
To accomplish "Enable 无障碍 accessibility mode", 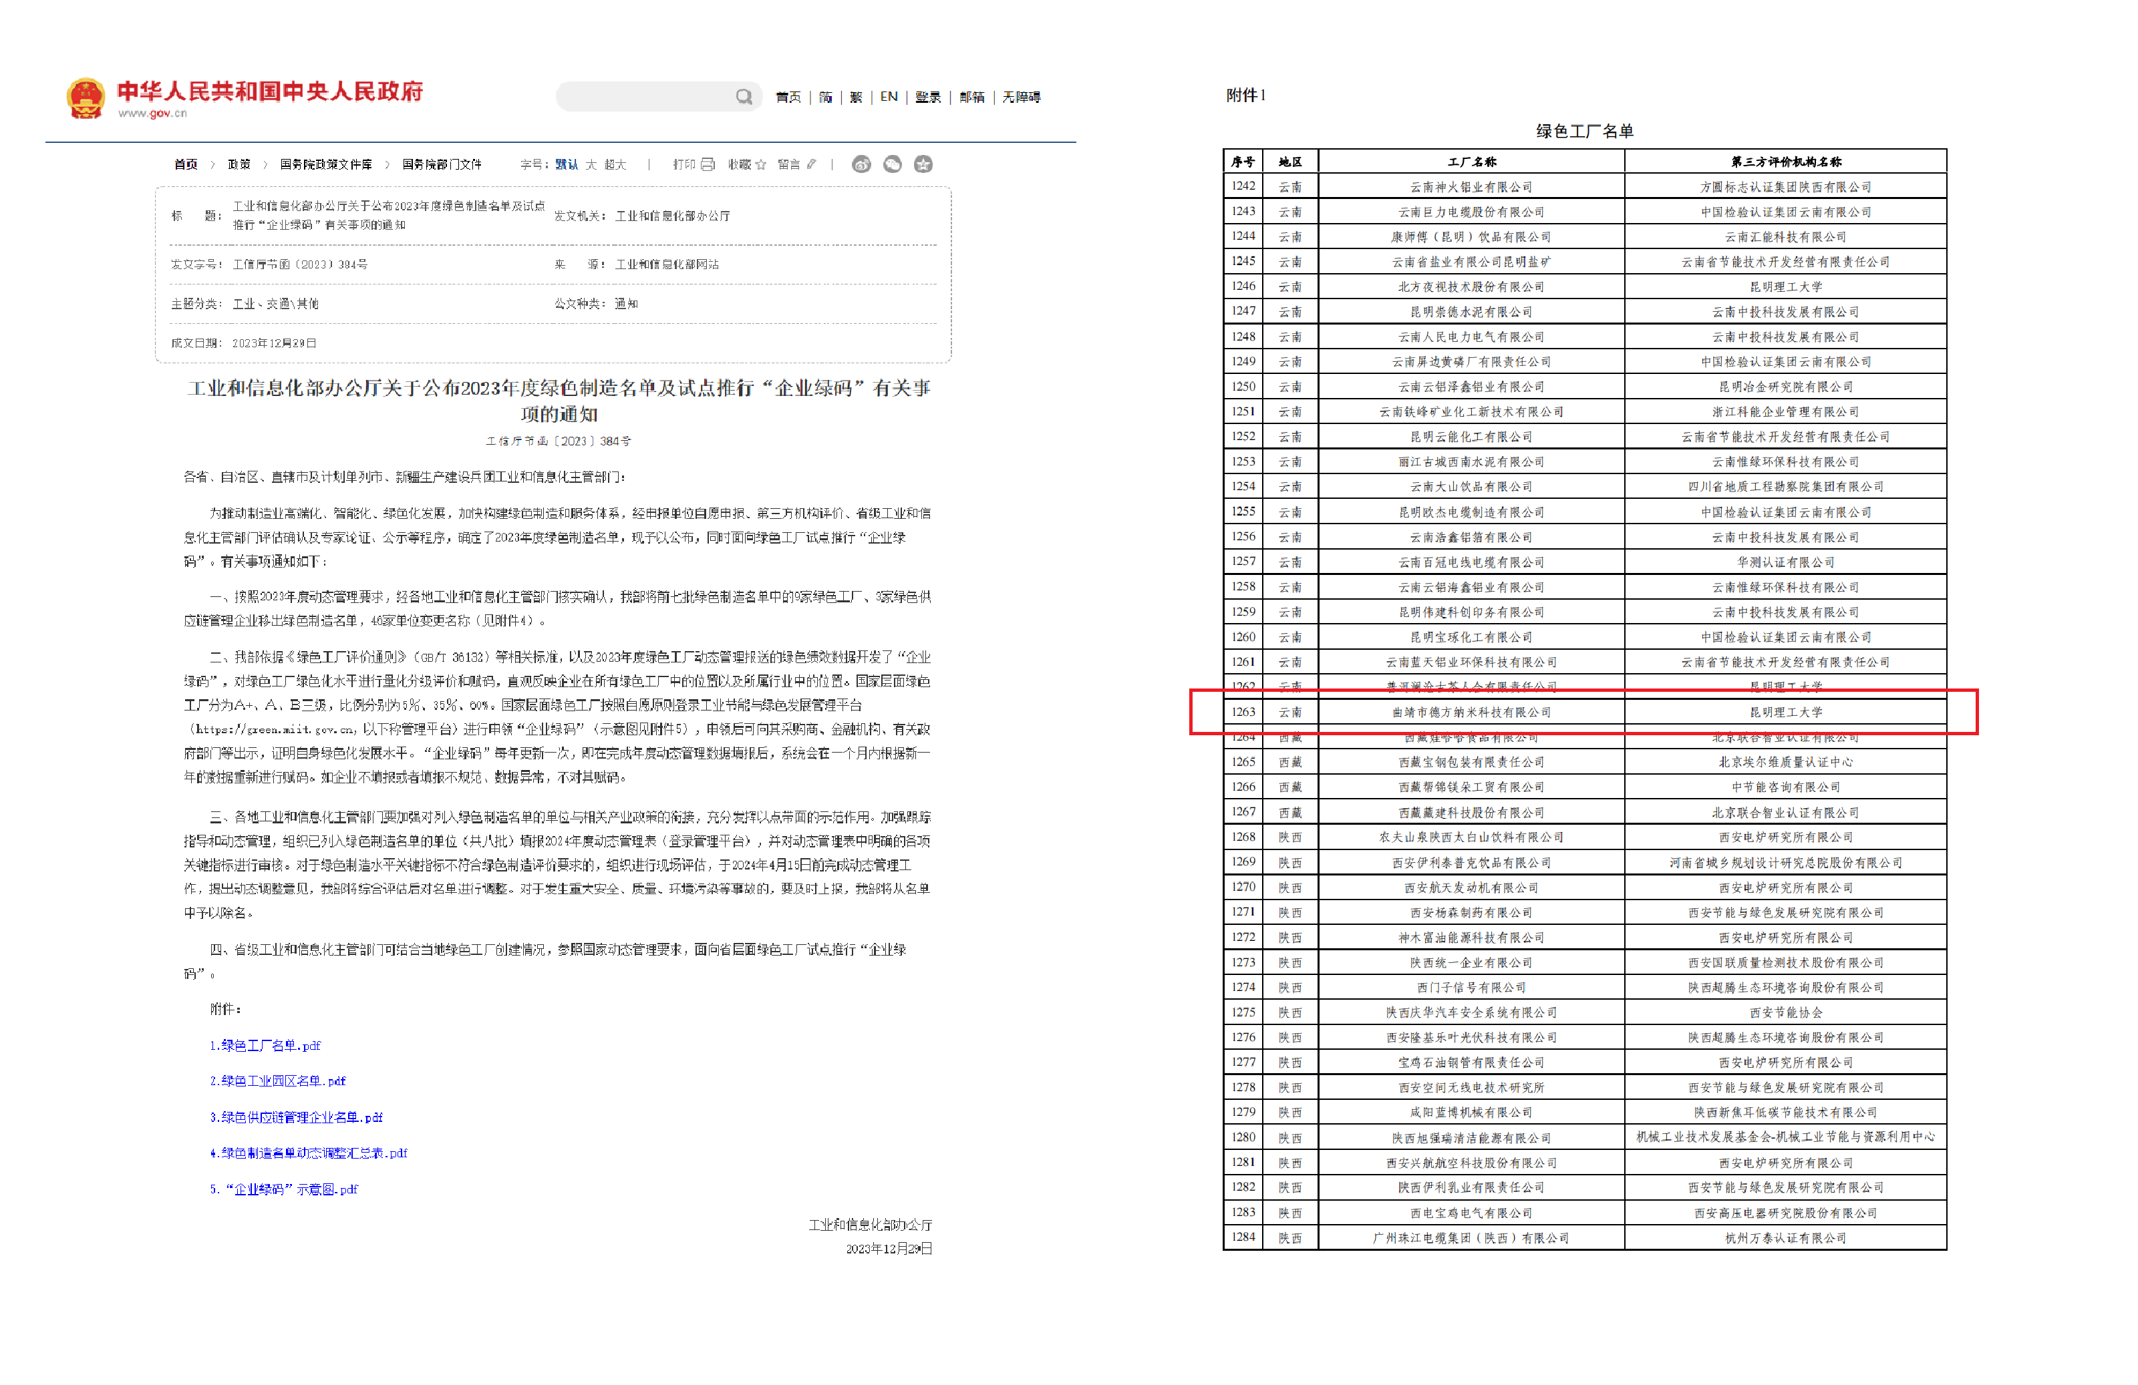I will [x=1022, y=97].
